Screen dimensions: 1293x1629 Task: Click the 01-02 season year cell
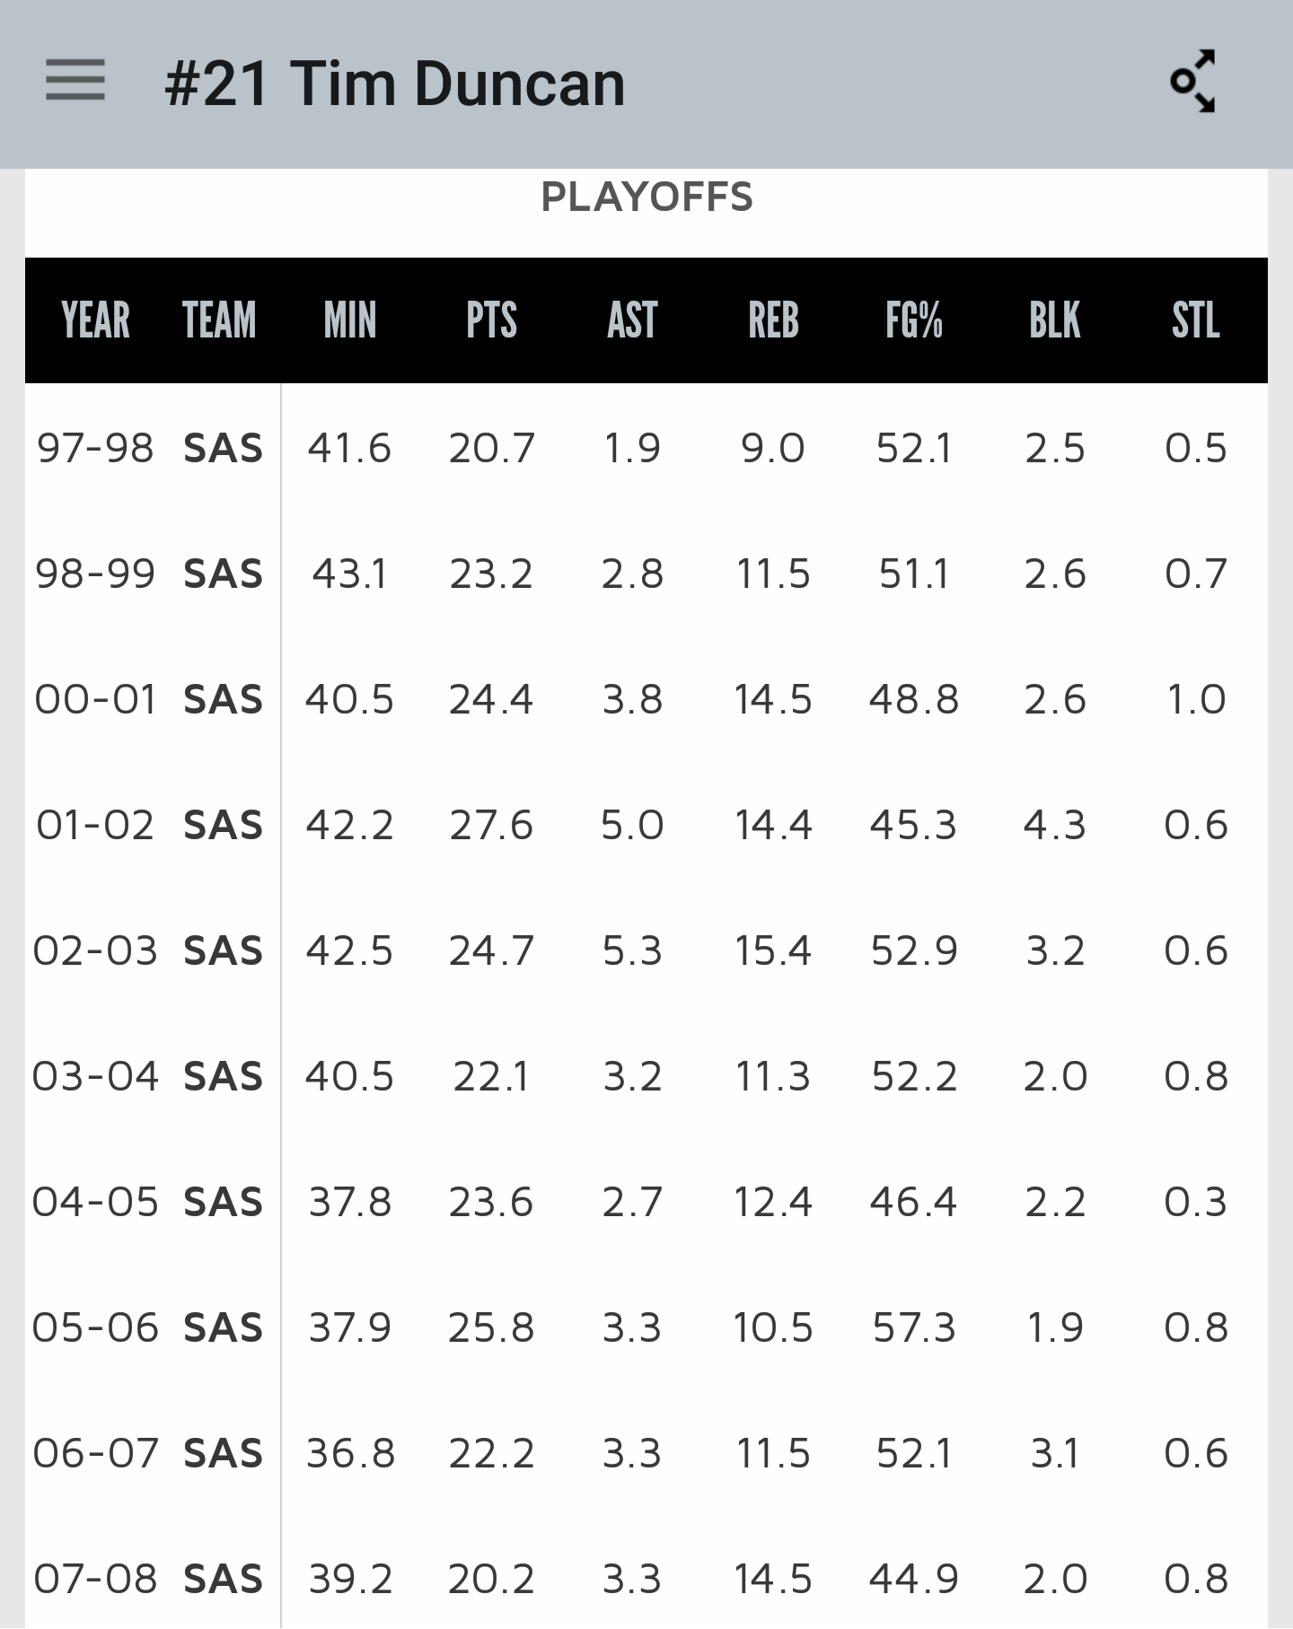(x=95, y=825)
